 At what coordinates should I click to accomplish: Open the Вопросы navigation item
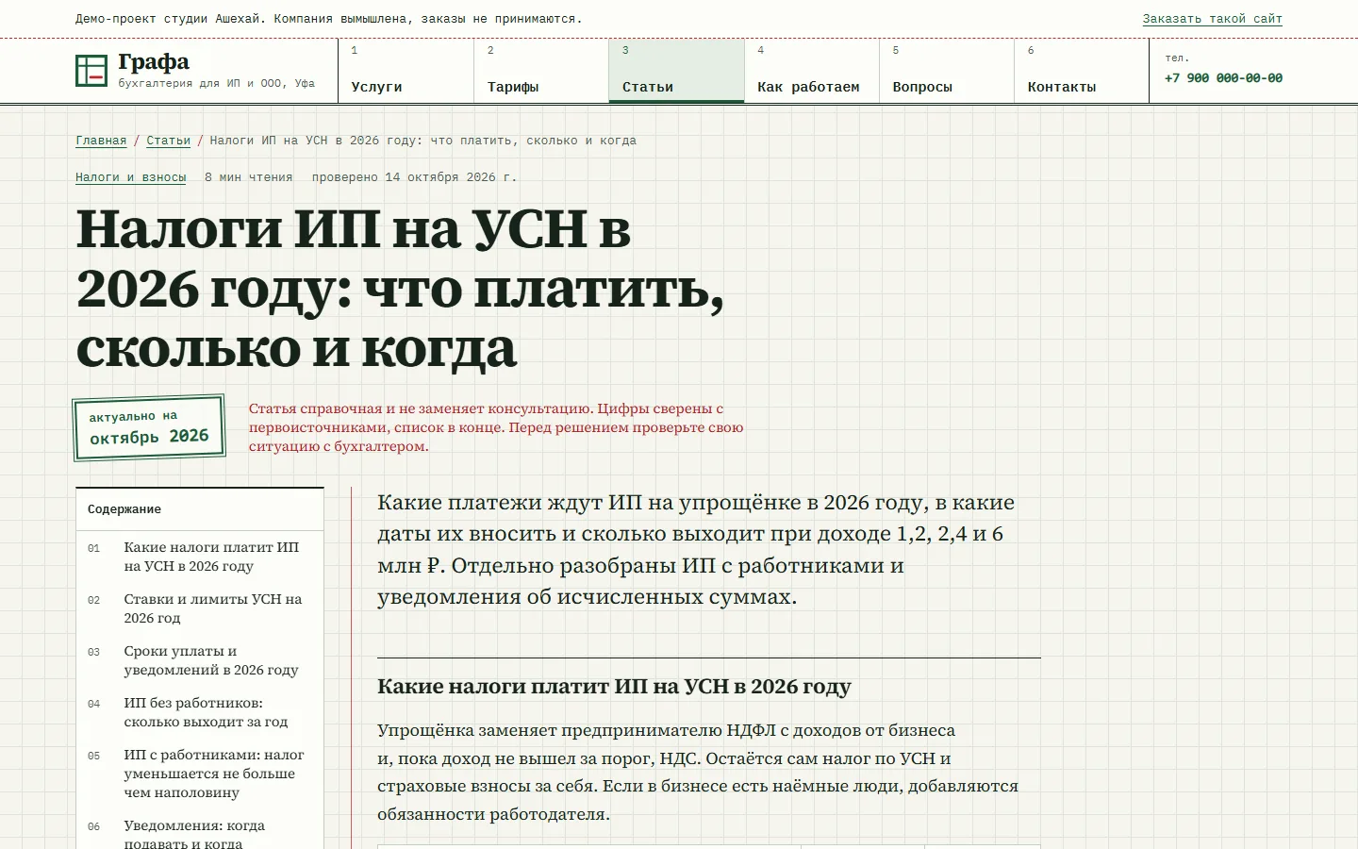[x=947, y=71]
